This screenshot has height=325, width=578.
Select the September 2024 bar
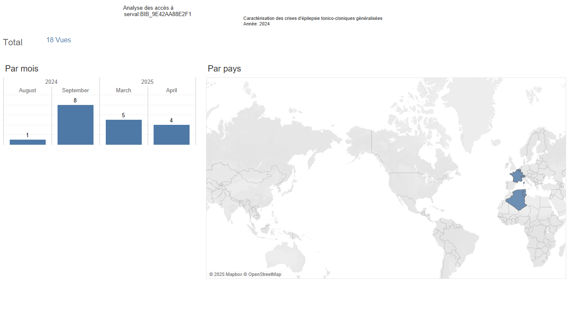click(x=75, y=125)
